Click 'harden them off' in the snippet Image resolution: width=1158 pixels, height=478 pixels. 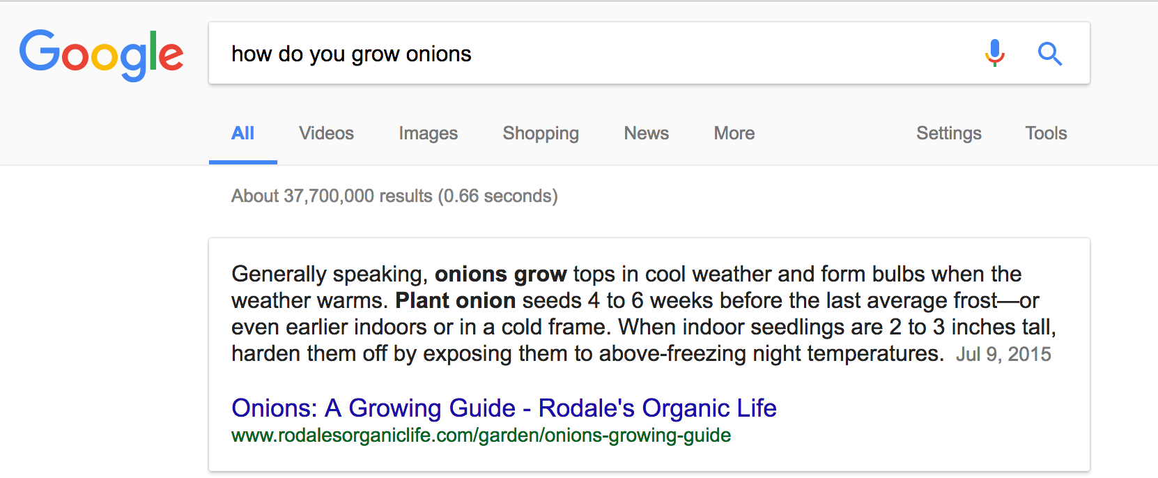[309, 353]
